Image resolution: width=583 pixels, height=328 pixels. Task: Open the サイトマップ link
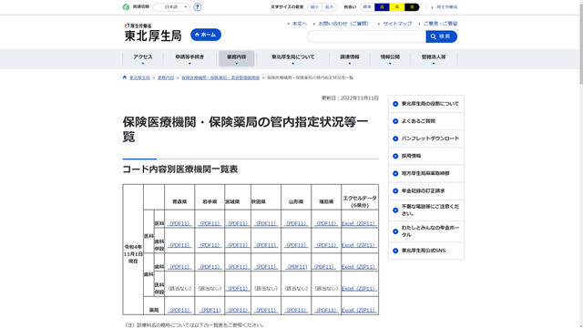[x=397, y=24]
